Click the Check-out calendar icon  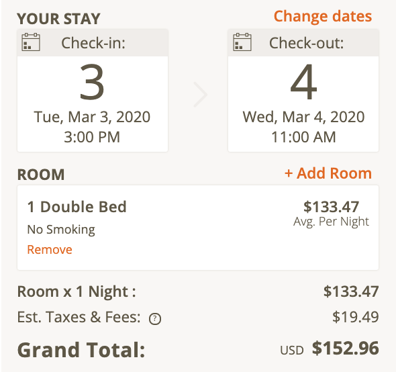point(242,42)
